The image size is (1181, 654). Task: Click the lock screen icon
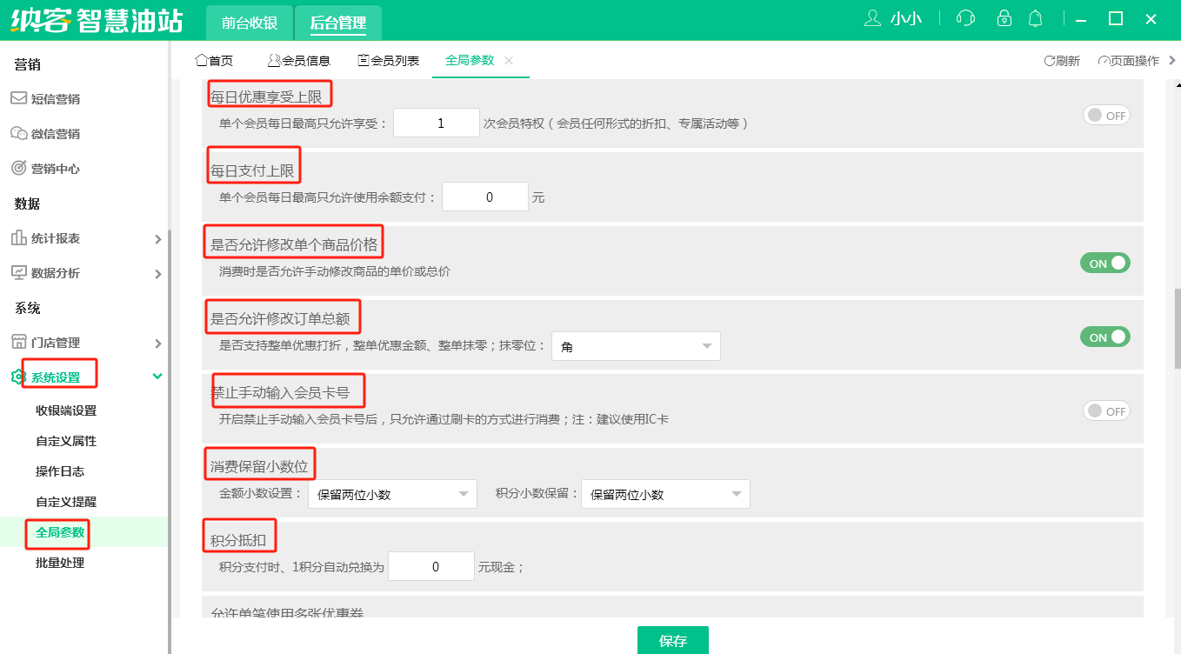pyautogui.click(x=1004, y=18)
